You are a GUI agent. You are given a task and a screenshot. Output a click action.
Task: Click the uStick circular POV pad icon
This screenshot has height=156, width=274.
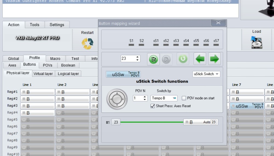[117, 99]
